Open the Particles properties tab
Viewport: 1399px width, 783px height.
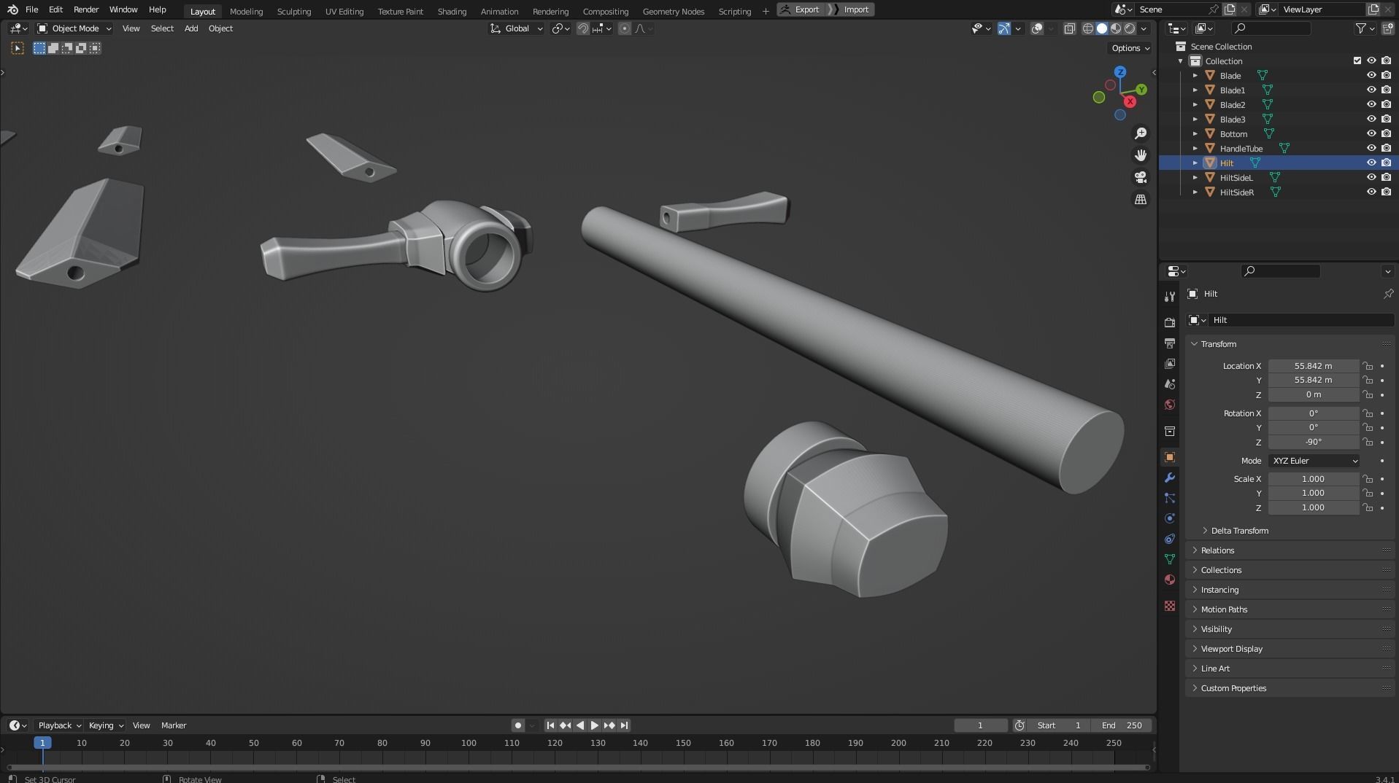(1170, 498)
